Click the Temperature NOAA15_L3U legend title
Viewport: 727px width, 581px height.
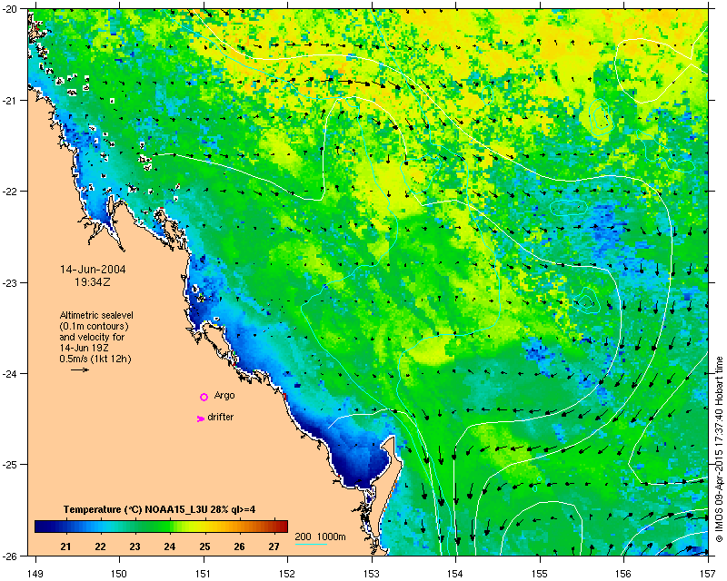(x=159, y=509)
